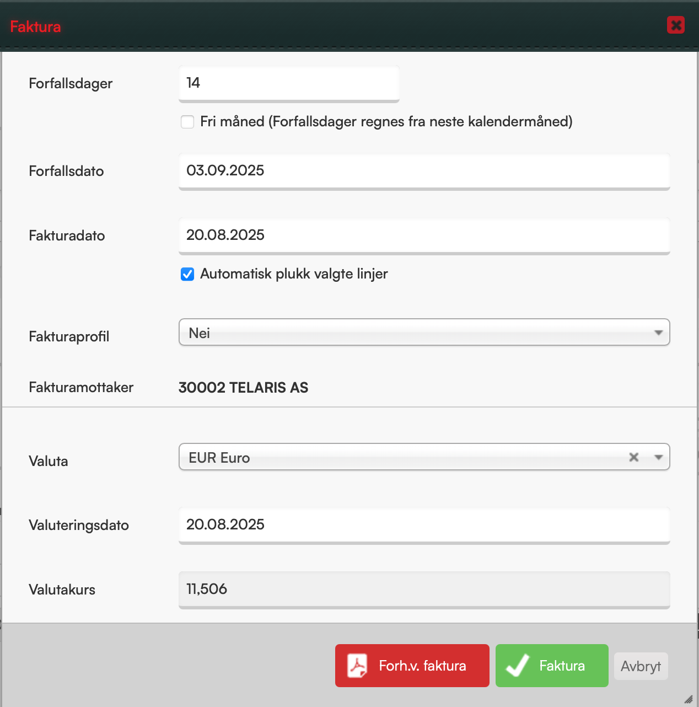Click the Forfallsdager label
This screenshot has height=707, width=699.
pos(71,83)
